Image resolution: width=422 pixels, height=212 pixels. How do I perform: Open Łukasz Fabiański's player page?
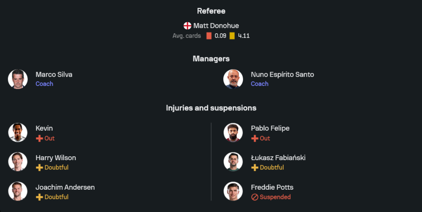[x=278, y=158]
